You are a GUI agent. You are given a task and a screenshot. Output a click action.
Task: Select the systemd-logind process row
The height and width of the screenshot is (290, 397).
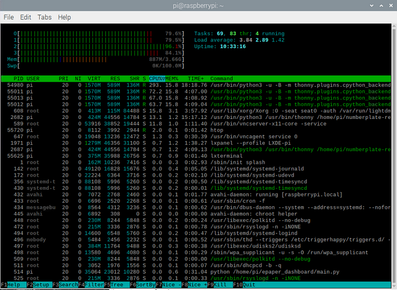point(196,233)
